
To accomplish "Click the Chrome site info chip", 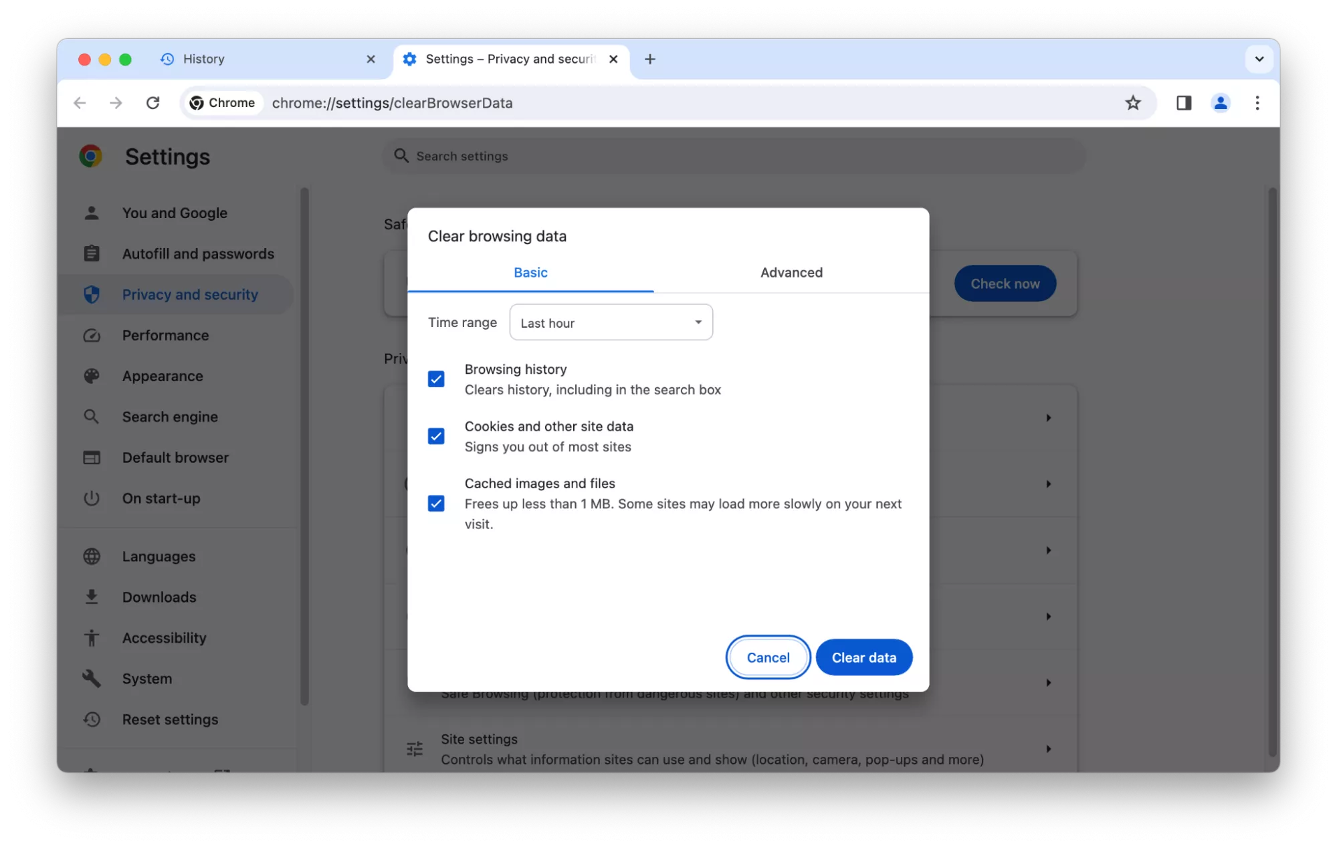I will click(x=223, y=103).
